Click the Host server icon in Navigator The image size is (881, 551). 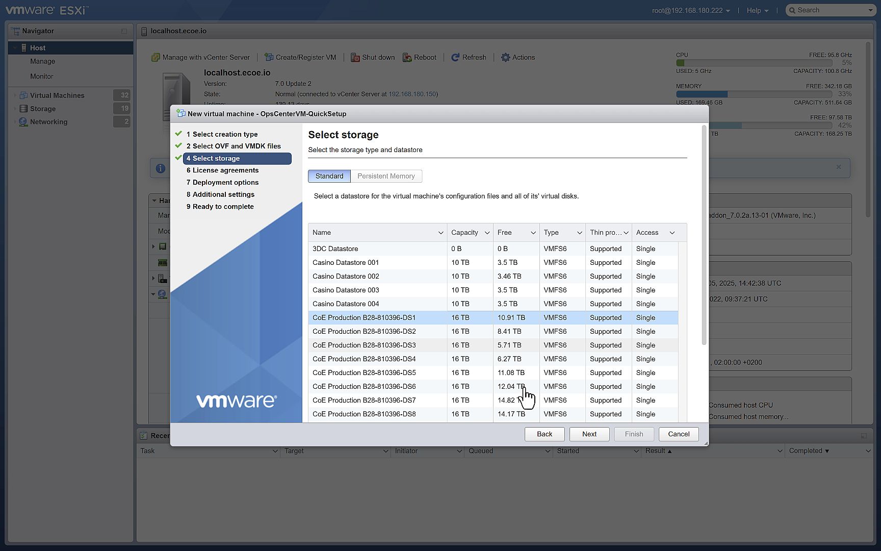coord(24,48)
